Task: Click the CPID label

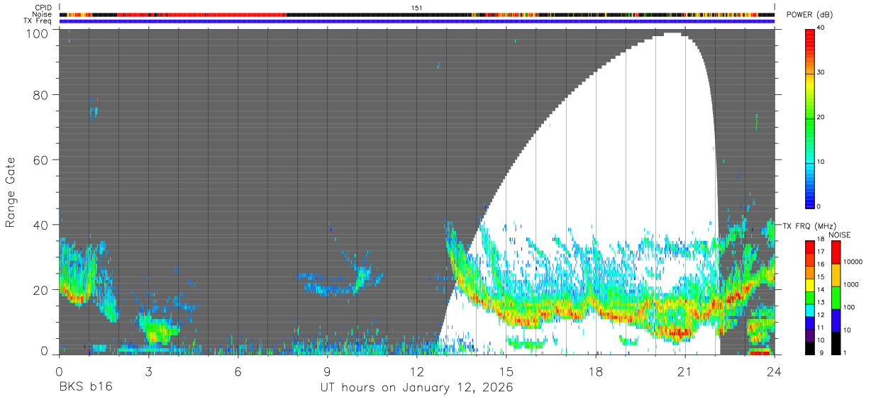Action: pos(43,8)
